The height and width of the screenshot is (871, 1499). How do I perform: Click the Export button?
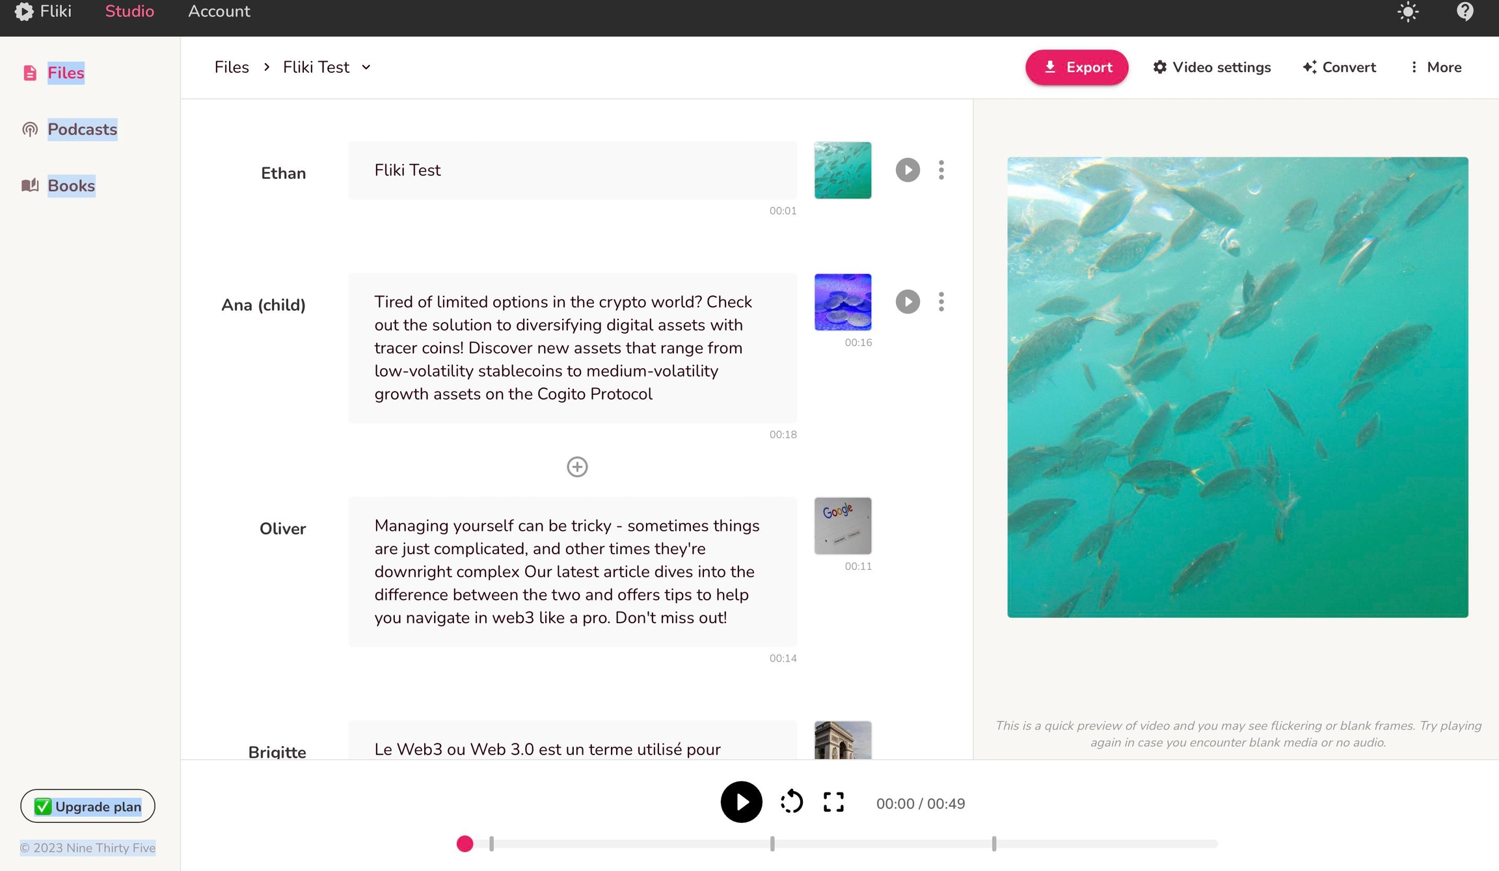[x=1077, y=68]
